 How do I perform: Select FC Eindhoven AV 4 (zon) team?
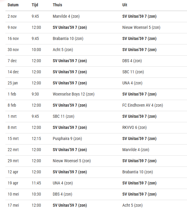pos(143,105)
